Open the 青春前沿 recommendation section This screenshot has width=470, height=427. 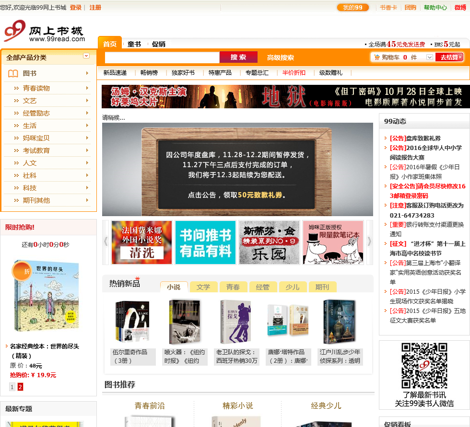coord(150,405)
